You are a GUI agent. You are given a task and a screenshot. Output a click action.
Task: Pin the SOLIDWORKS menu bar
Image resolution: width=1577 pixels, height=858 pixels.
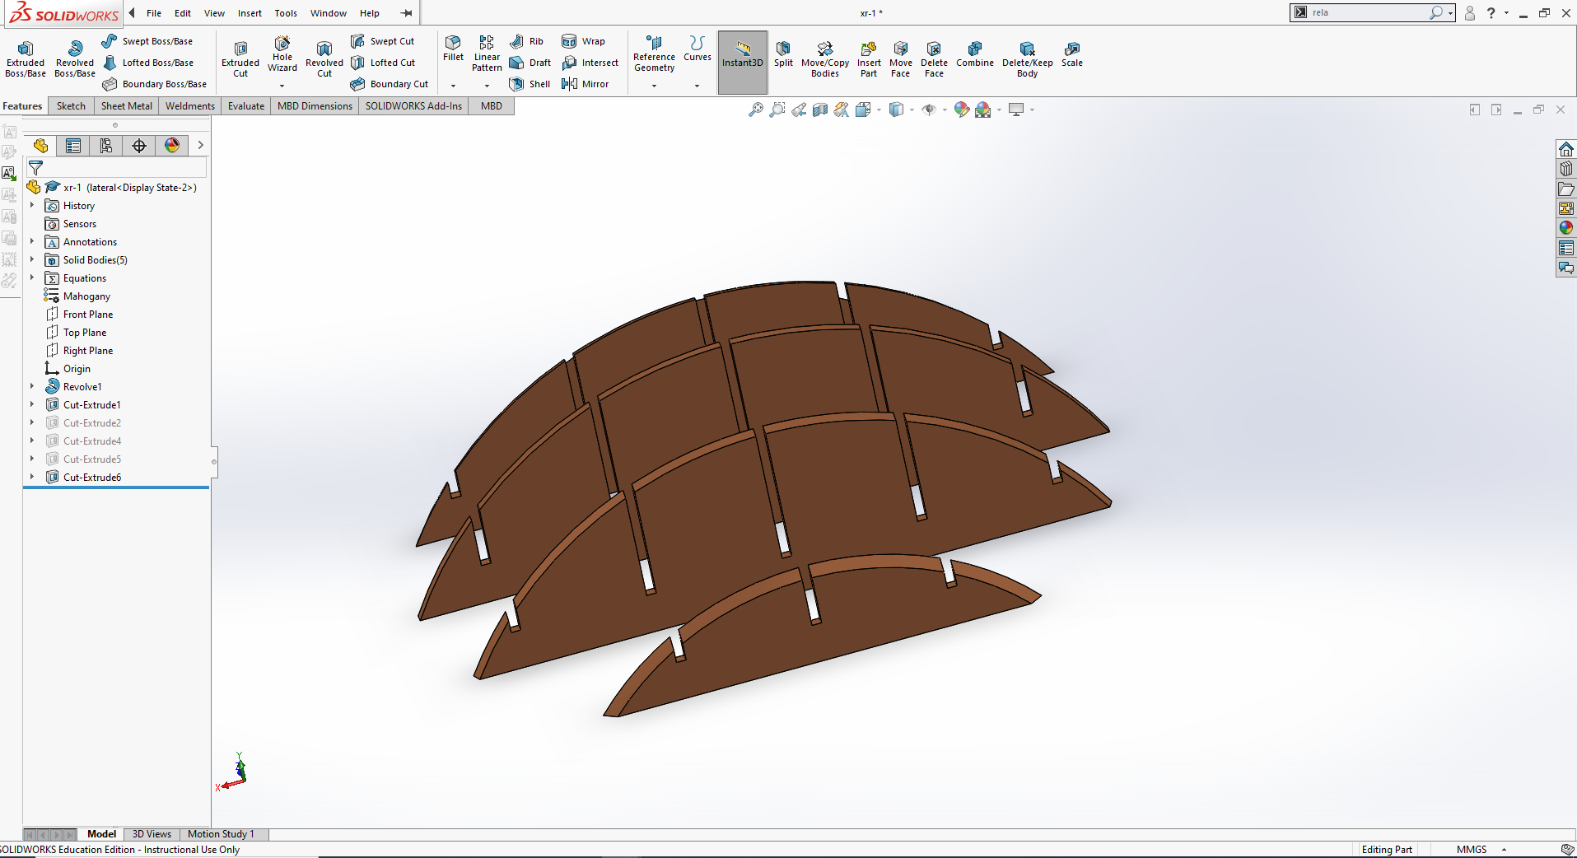pyautogui.click(x=406, y=13)
